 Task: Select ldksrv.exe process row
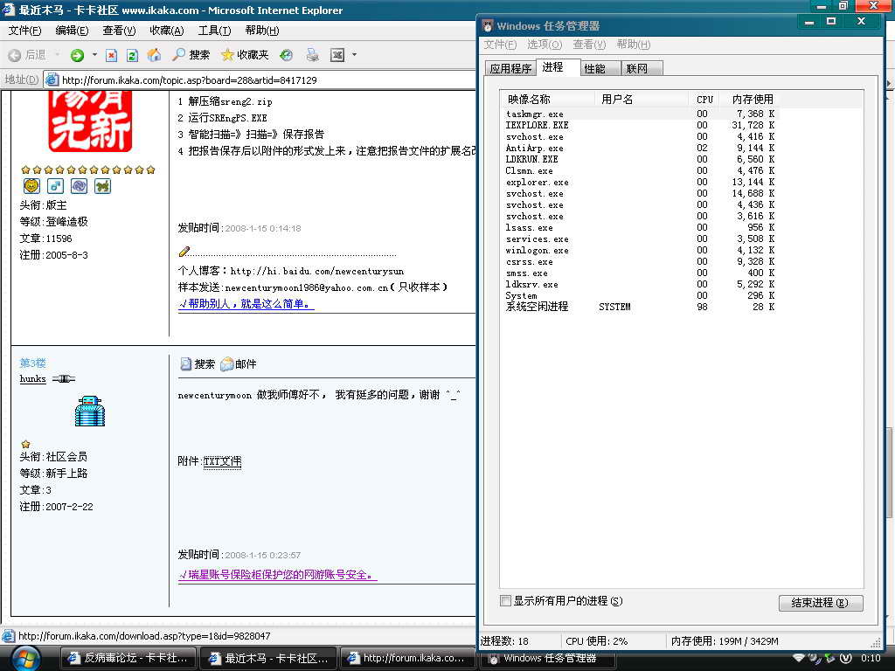pyautogui.click(x=640, y=284)
